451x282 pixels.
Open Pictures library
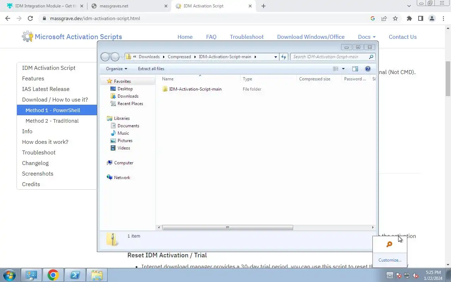[x=125, y=141]
